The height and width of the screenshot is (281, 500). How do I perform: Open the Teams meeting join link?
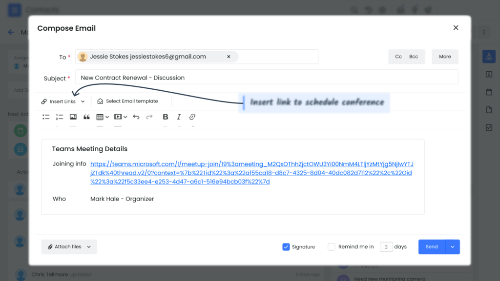(251, 173)
